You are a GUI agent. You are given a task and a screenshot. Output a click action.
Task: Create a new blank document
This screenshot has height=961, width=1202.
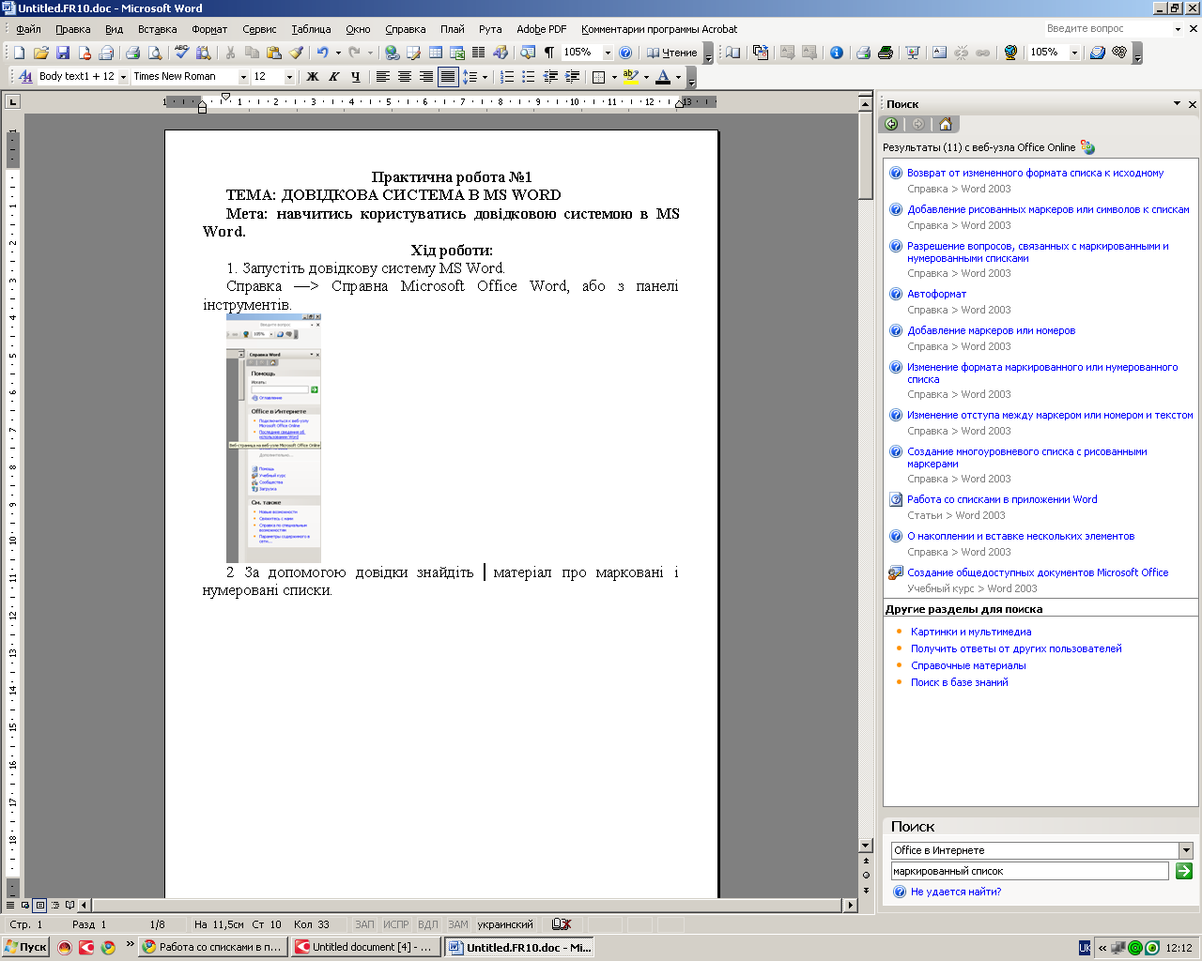point(19,53)
